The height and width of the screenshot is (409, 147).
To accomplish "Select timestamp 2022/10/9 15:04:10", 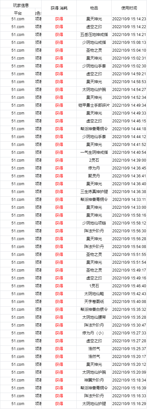I will [129, 50].
